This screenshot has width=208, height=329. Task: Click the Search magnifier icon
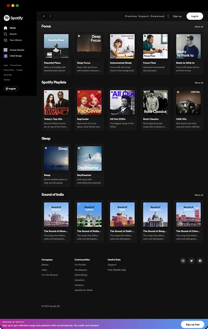tap(5, 34)
